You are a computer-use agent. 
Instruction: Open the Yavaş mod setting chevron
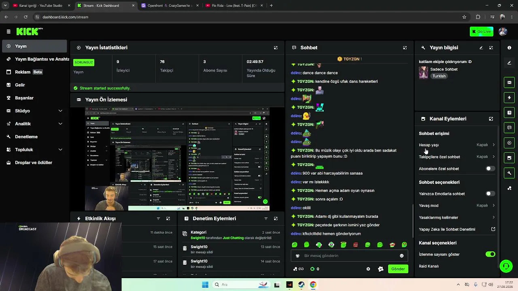click(493, 205)
